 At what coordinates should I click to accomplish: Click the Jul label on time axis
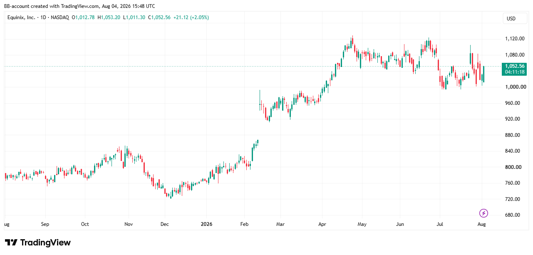pos(441,224)
